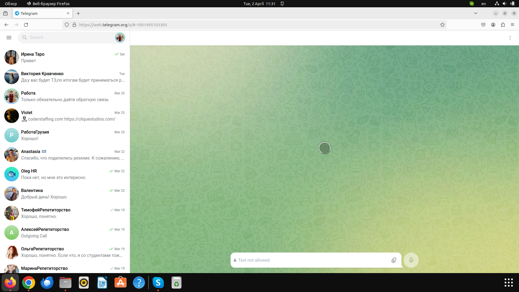Click the Telegram search icon
The height and width of the screenshot is (292, 519).
click(x=25, y=37)
